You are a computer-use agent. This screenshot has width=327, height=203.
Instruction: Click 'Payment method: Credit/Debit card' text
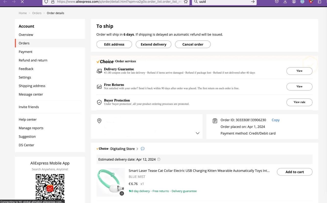pyautogui.click(x=248, y=133)
